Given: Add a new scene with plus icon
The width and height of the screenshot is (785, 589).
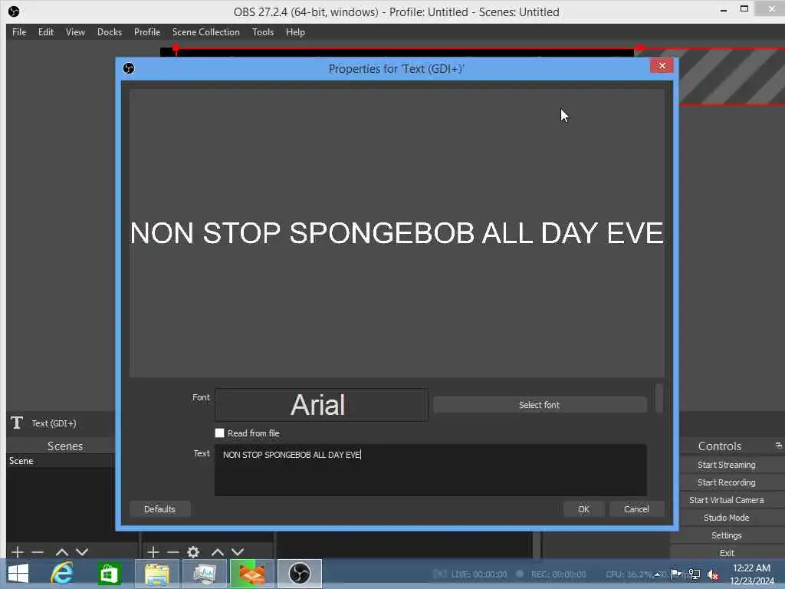Looking at the screenshot, I should tap(18, 552).
